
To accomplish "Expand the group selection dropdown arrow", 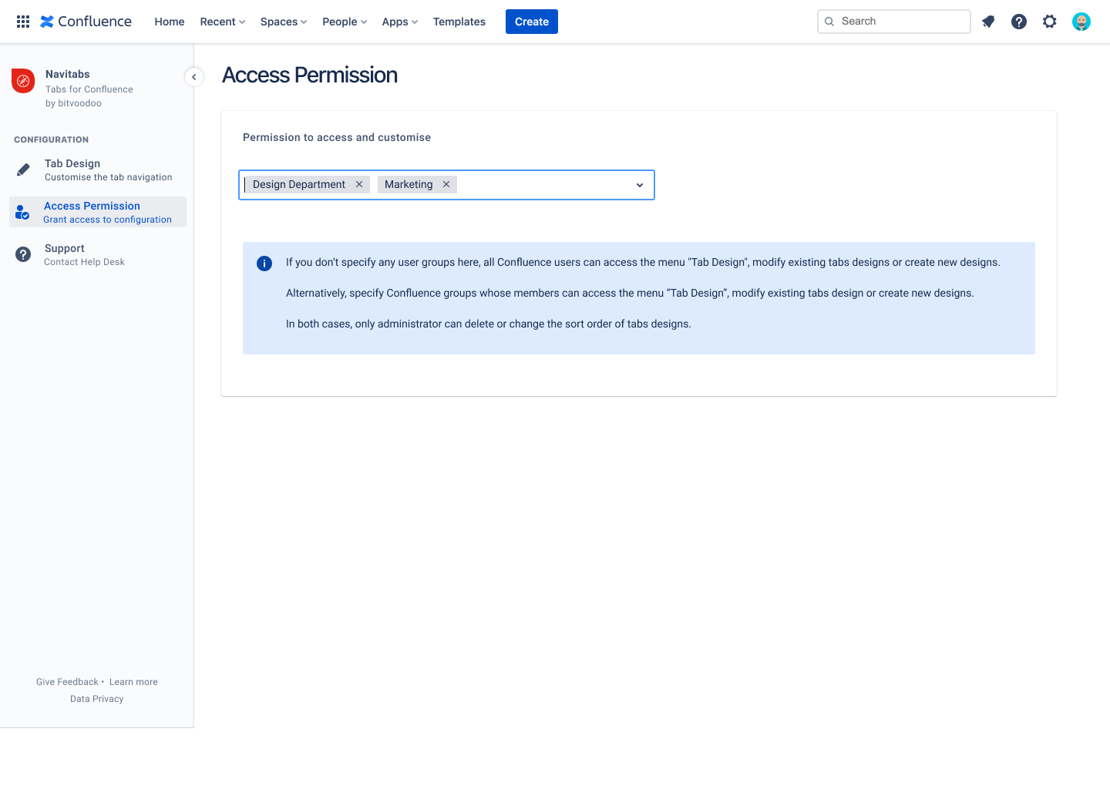I will point(640,185).
